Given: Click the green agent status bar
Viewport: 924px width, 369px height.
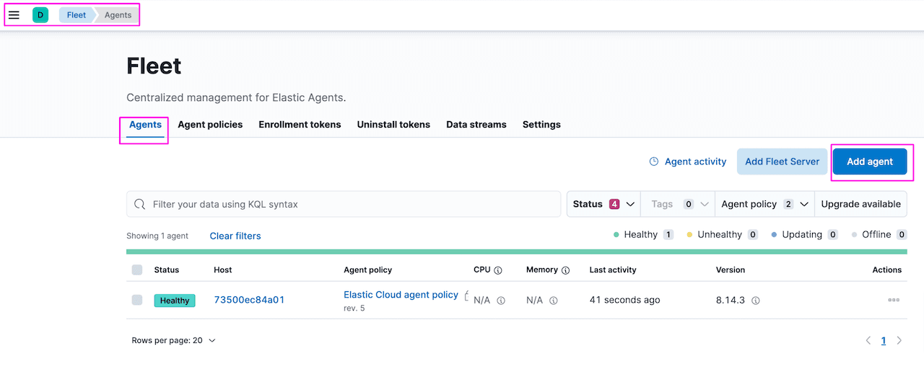Looking at the screenshot, I should 516,252.
